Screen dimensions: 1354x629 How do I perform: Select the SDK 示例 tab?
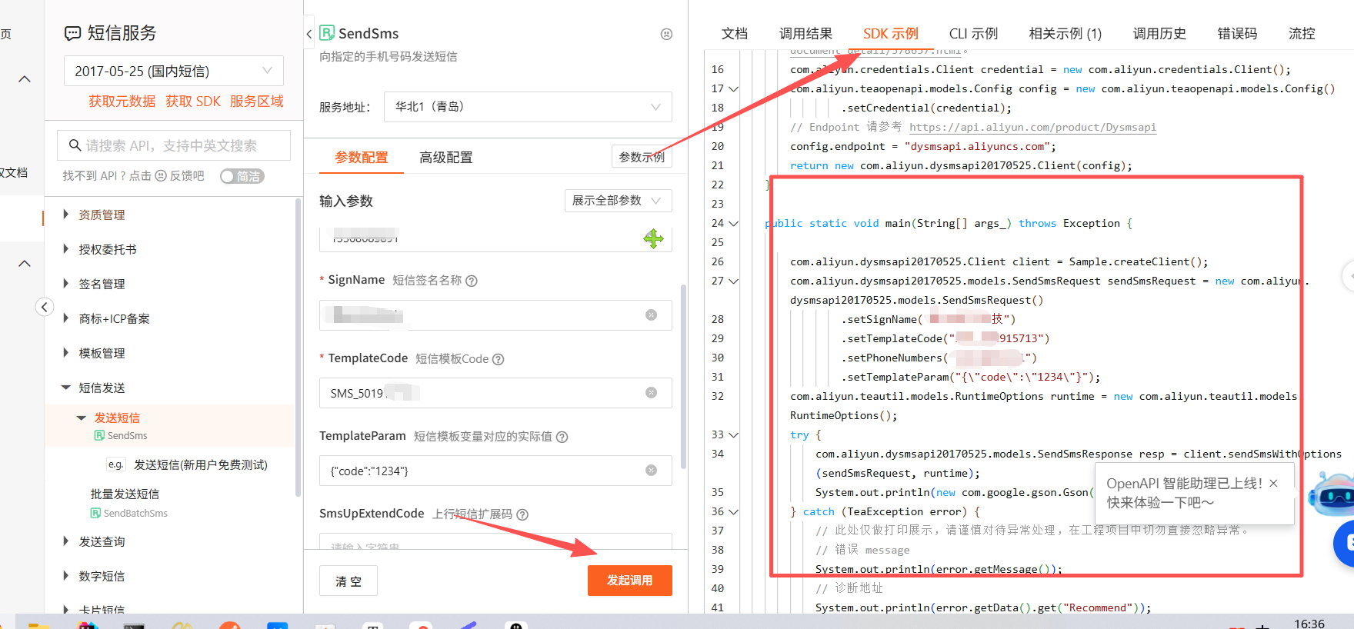(891, 34)
